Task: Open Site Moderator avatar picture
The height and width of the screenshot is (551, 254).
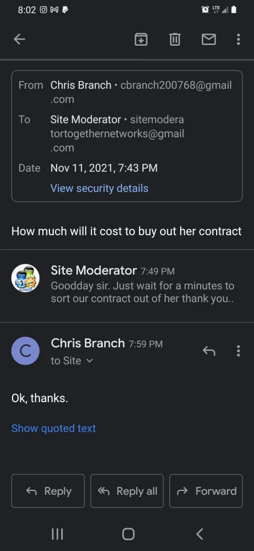Action: point(25,278)
